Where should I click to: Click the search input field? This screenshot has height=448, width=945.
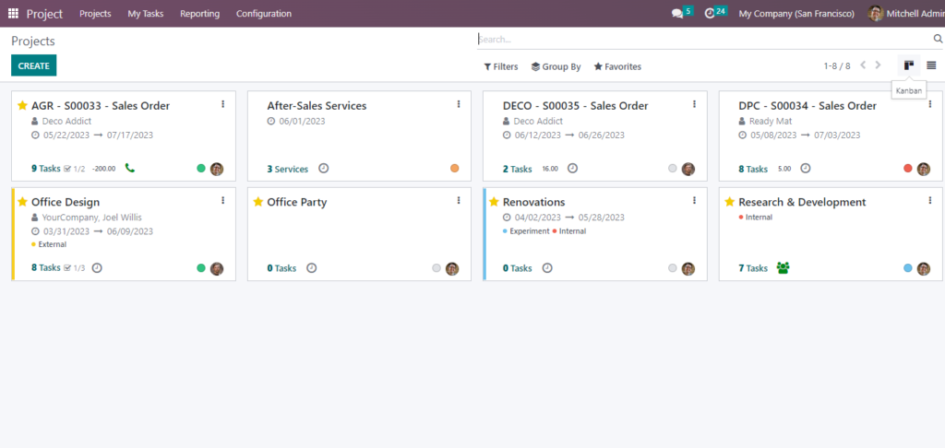tap(701, 40)
